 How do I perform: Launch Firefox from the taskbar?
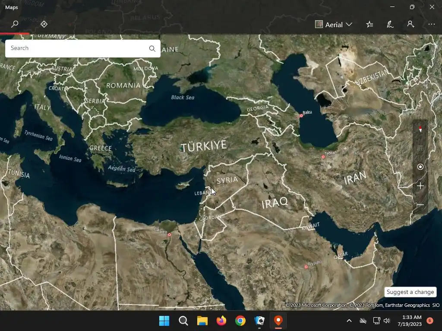(221, 321)
